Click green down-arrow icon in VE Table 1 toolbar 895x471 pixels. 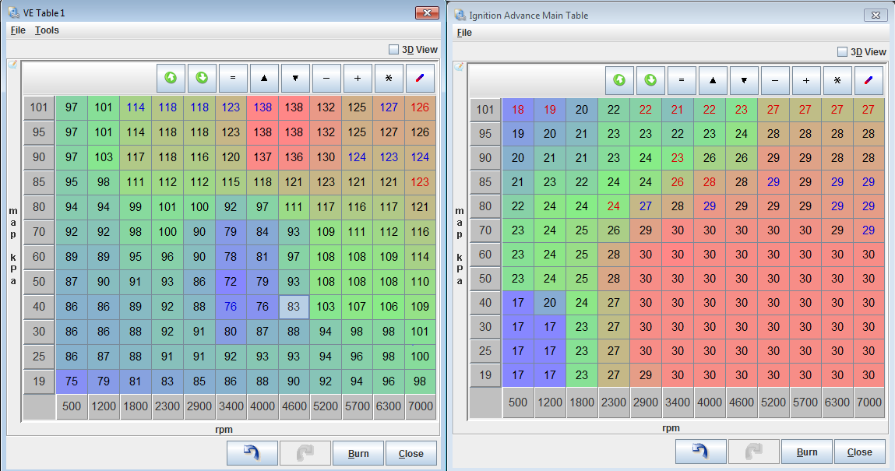(202, 78)
